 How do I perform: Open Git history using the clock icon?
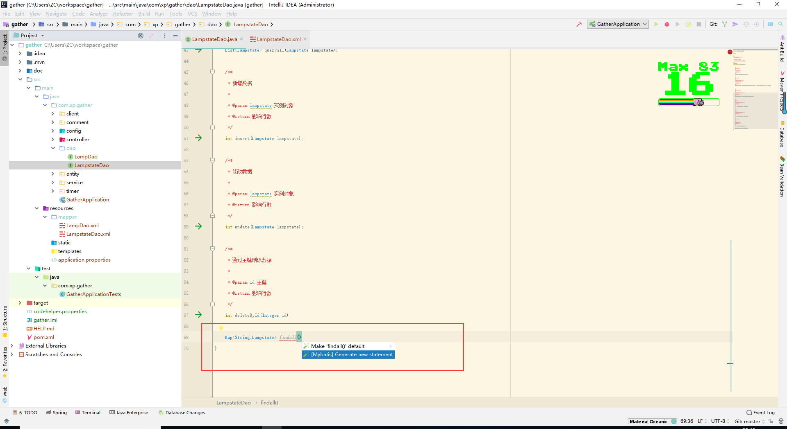click(746, 24)
